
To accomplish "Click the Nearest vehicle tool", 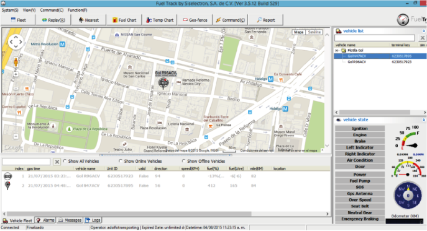I will point(88,20).
